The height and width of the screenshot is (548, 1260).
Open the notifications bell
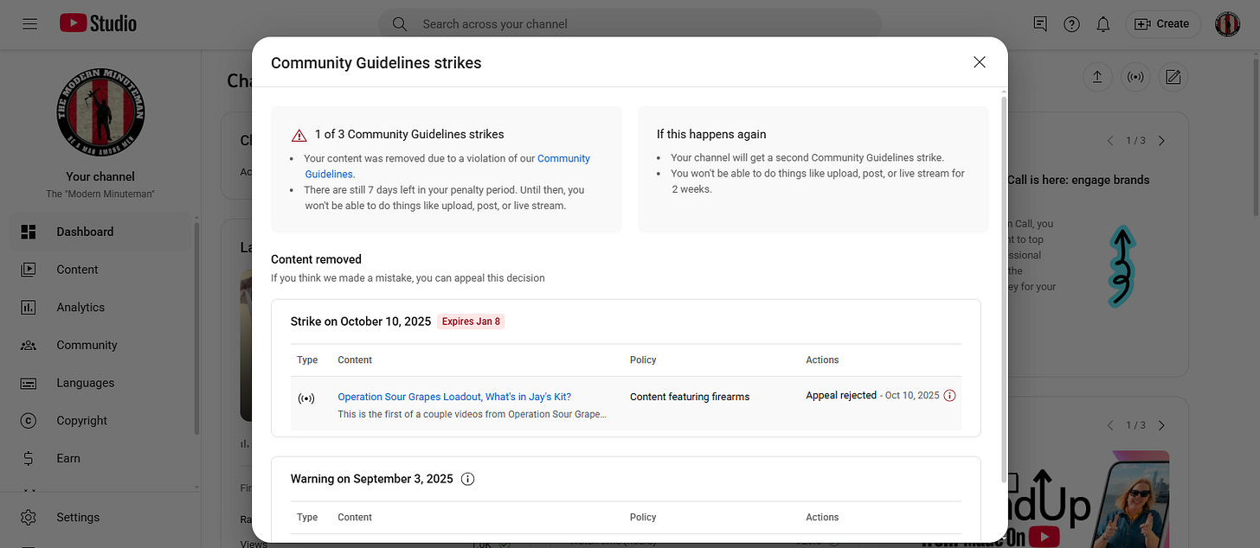1102,24
